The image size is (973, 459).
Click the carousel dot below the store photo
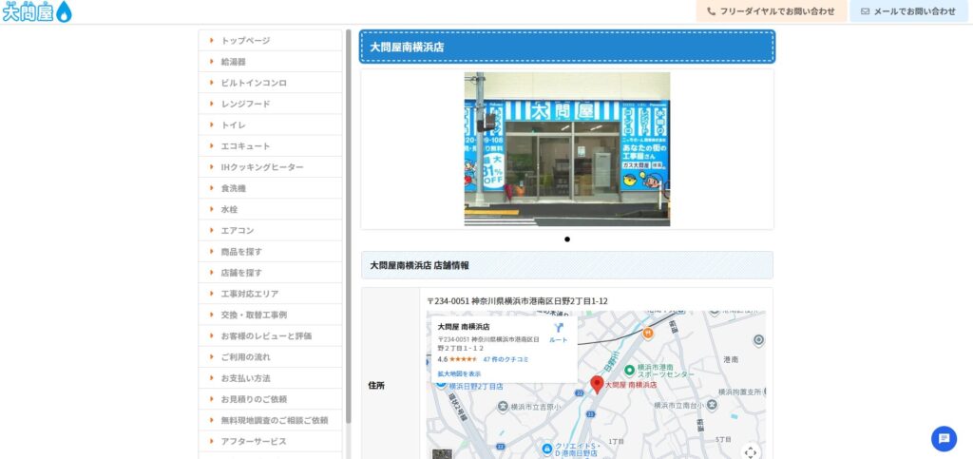click(567, 239)
